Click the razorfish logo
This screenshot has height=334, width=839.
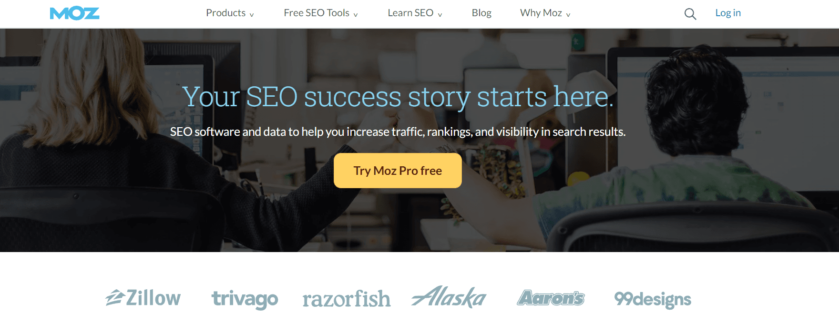[x=346, y=299]
